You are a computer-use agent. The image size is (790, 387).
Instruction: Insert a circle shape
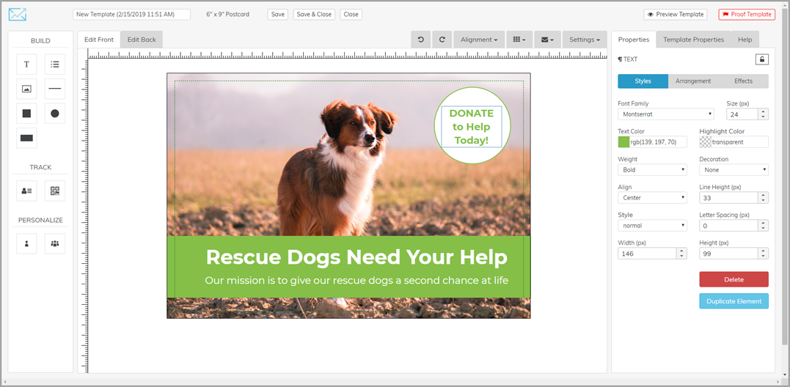[x=55, y=114]
